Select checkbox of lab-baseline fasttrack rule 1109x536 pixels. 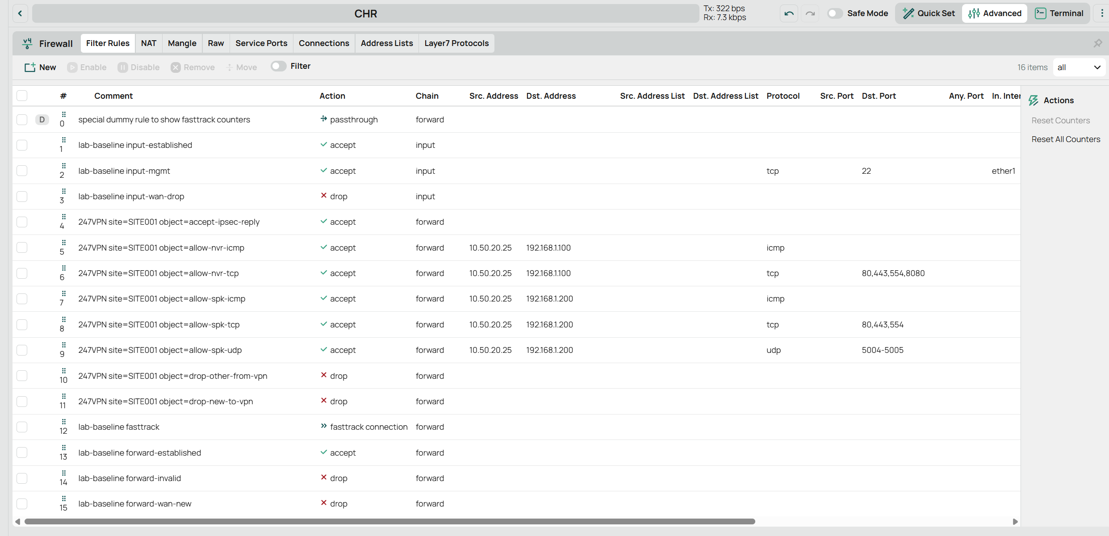(x=22, y=427)
